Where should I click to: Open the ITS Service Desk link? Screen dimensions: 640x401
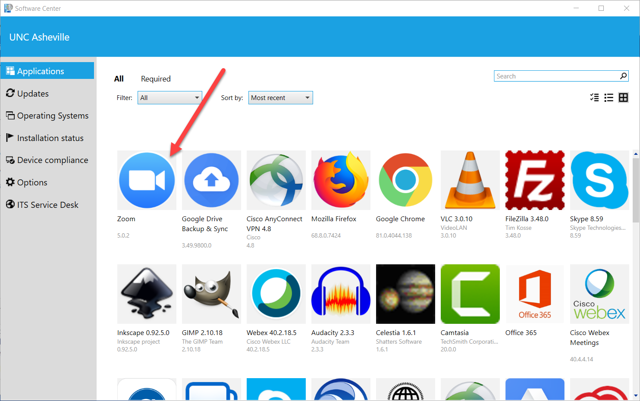click(x=47, y=205)
